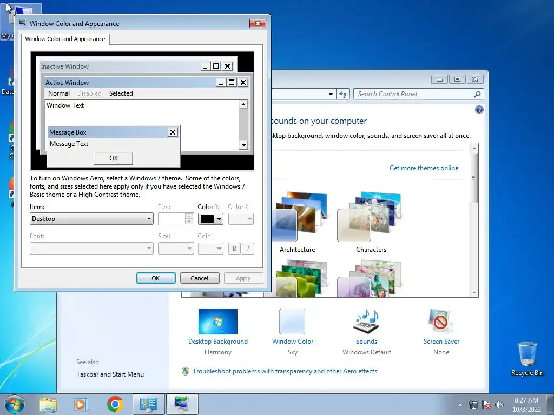Image resolution: width=554 pixels, height=415 pixels.
Task: Open the volume speaker tray icon
Action: tap(499, 405)
